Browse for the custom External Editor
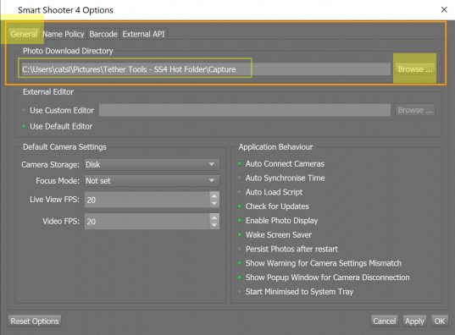Viewport: 455px width, 335px height. click(415, 110)
